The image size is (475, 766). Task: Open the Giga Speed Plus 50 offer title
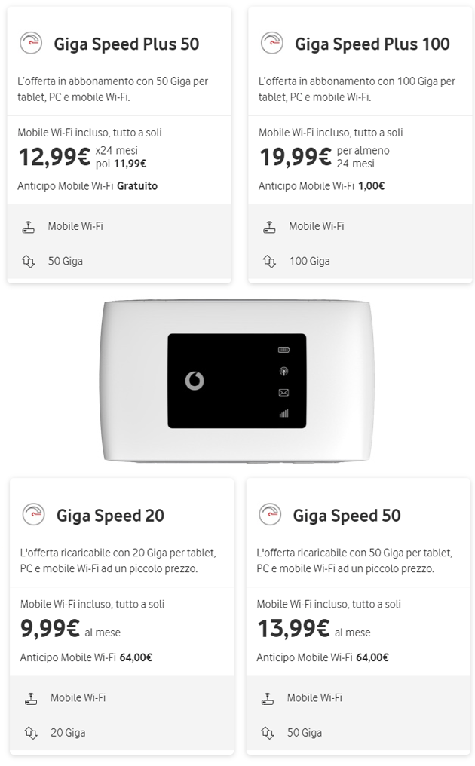tap(126, 44)
